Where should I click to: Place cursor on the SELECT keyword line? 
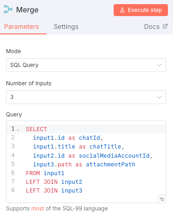click(36, 129)
